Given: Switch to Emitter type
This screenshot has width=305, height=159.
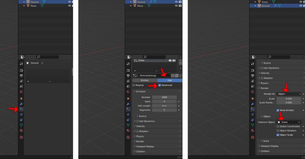Looking at the screenshot, I should point(145,80).
